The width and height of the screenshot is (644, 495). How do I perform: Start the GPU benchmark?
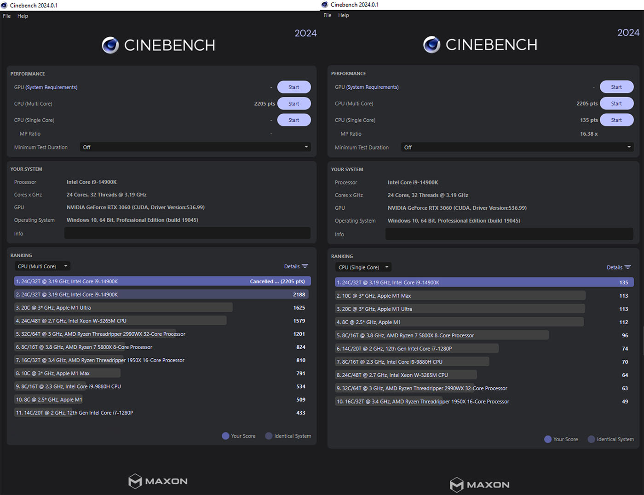coord(294,87)
